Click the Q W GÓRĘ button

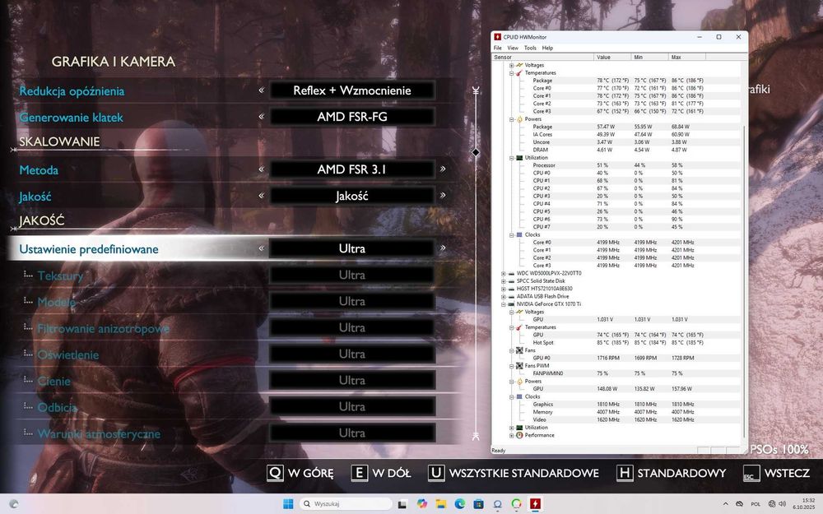(300, 473)
